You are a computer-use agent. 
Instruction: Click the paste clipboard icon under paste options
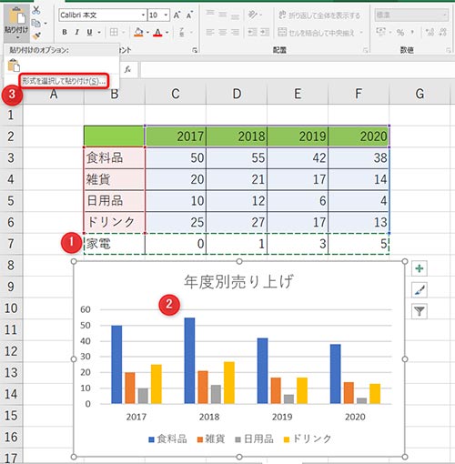click(14, 66)
